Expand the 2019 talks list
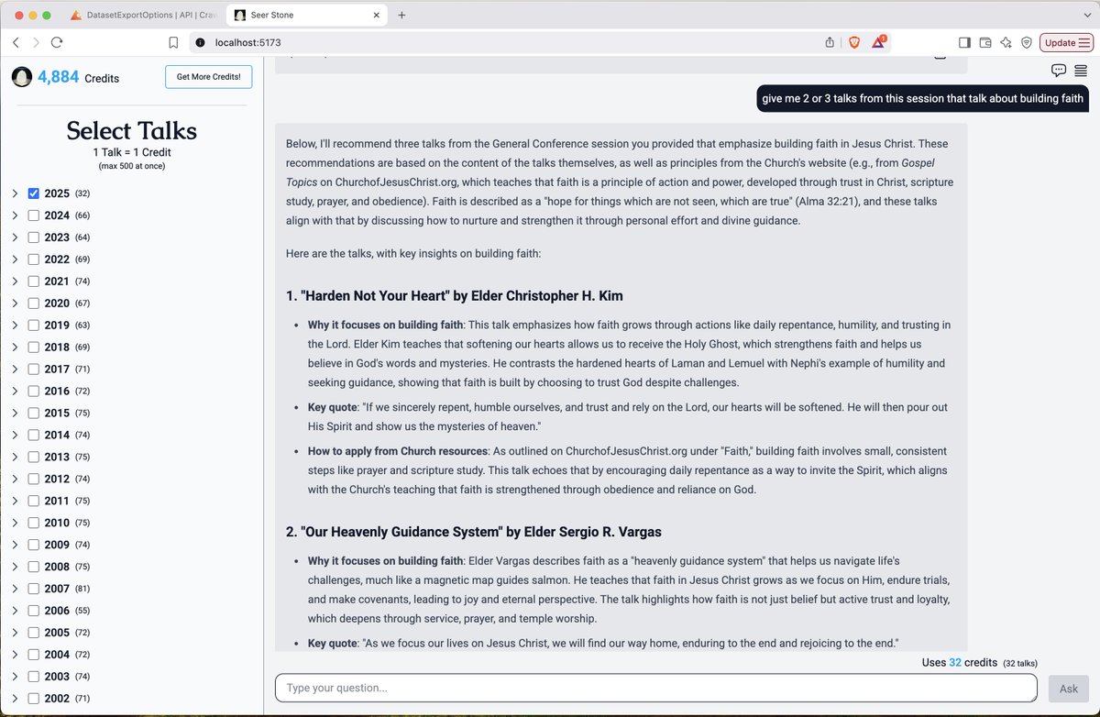Image resolution: width=1100 pixels, height=717 pixels. (x=15, y=325)
